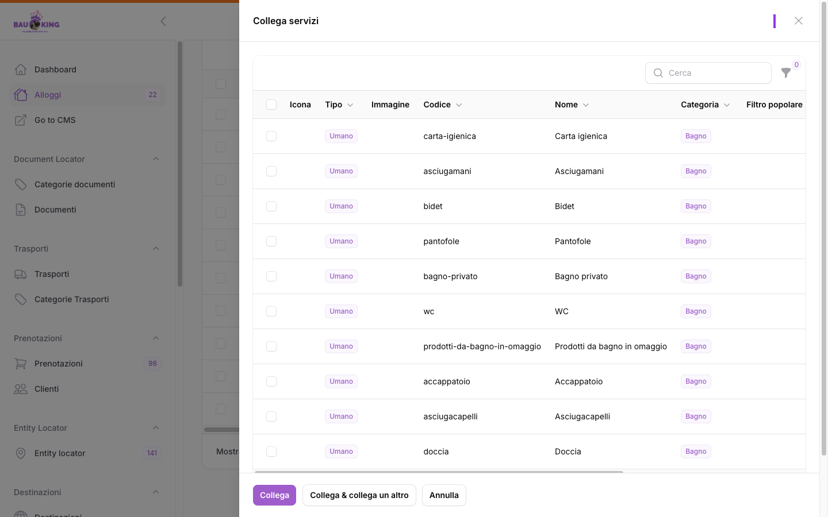Collapse the Entity Locator section
Image resolution: width=828 pixels, height=517 pixels.
[x=156, y=428]
